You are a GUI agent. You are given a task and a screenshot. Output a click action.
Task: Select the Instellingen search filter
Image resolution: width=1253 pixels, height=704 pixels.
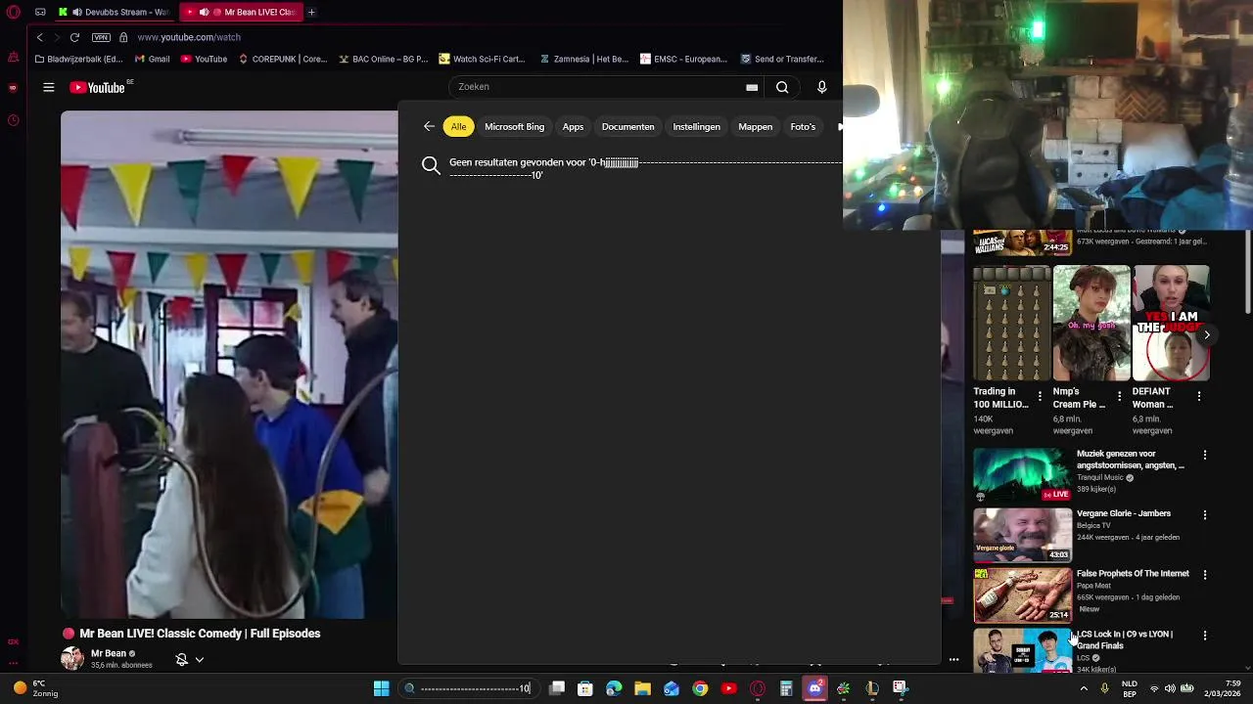696,126
